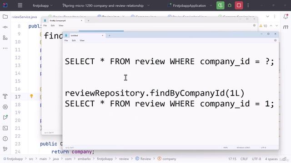Image resolution: width=291 pixels, height=163 pixels.
Task: Open the Git branch dropdown
Action: point(106,5)
